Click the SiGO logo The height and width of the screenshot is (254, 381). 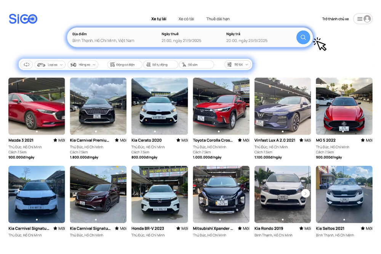pos(23,19)
